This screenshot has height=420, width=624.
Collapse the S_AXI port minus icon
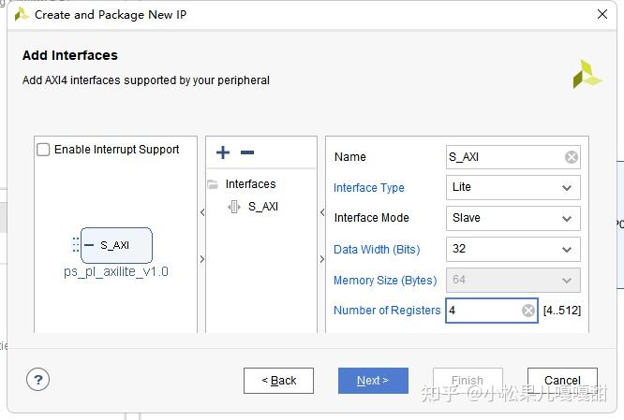(x=89, y=245)
